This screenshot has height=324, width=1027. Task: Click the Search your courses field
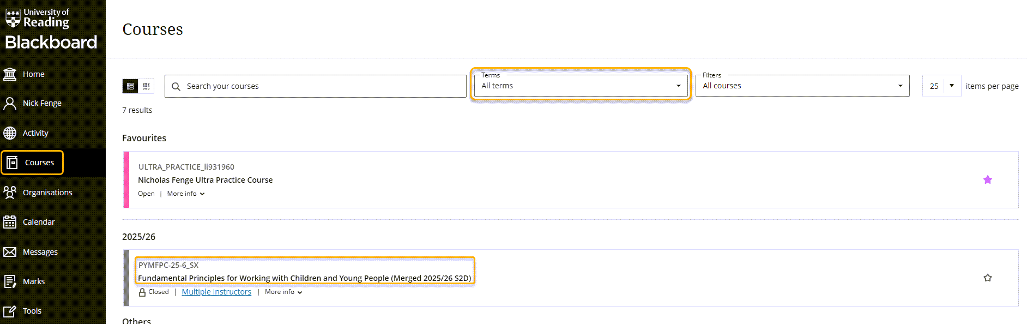[322, 86]
